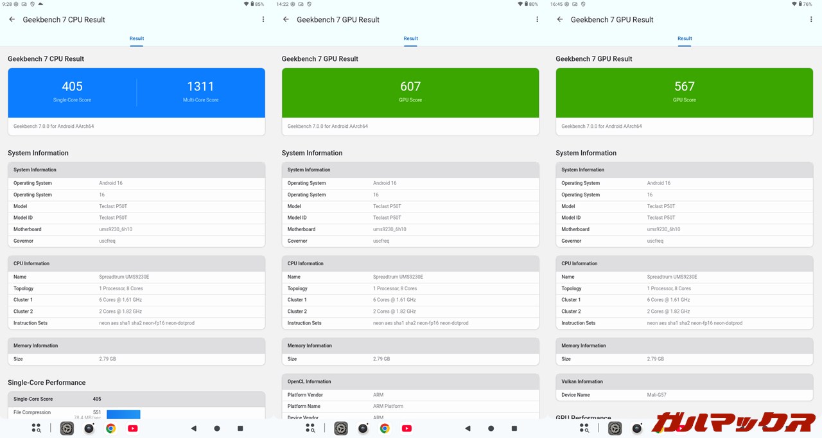Image resolution: width=822 pixels, height=438 pixels.
Task: Tap the Platform Name ARM Platform row
Action: (410, 407)
